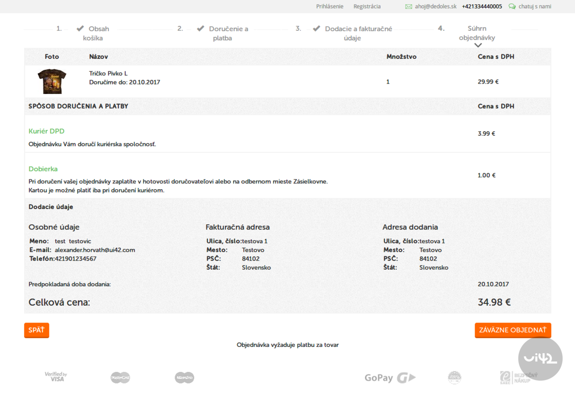The image size is (575, 393).
Task: Click the Maestro logo in footer
Action: coord(184,378)
